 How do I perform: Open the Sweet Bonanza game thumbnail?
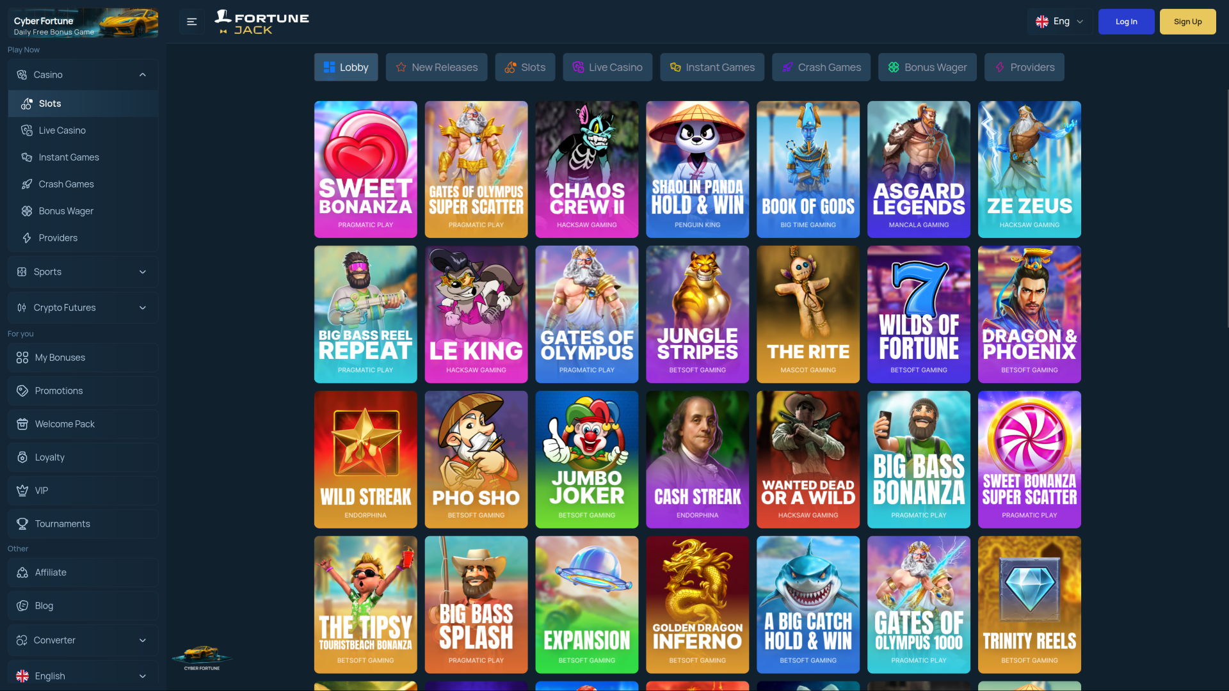click(x=365, y=169)
